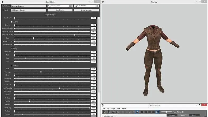Switch to the Meshes tab

[x=172, y=115]
